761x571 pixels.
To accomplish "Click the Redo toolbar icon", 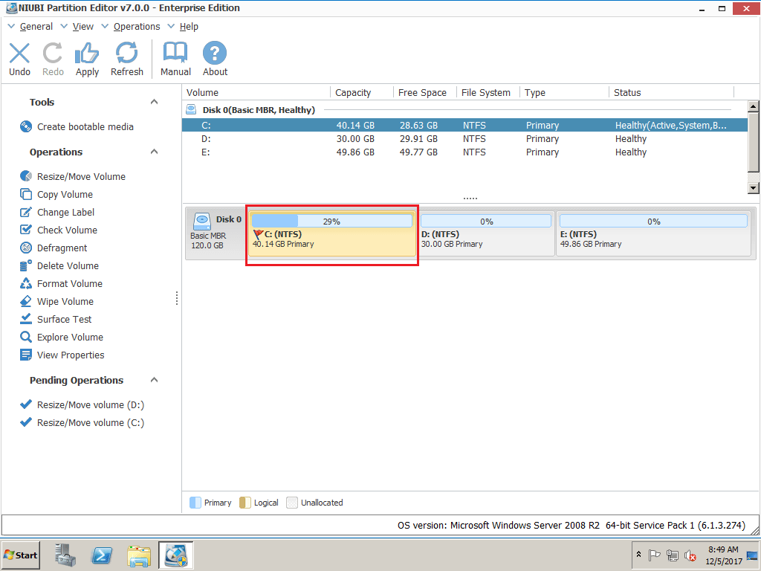I will click(53, 53).
